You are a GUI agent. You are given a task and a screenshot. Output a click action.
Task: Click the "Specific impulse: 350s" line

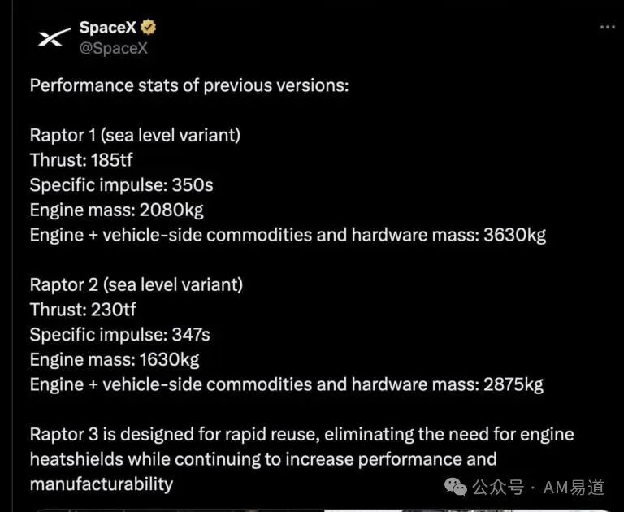[x=121, y=185]
